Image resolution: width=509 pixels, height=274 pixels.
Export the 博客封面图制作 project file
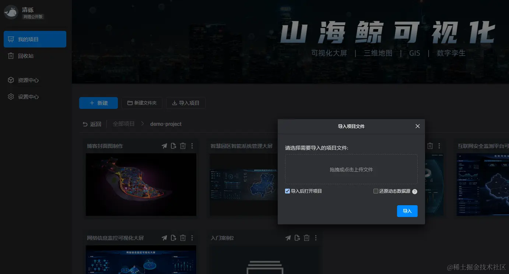[x=173, y=146]
